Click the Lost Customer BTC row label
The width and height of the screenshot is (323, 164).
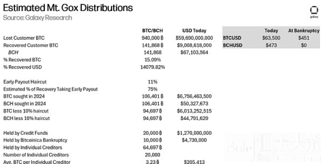coord(24,38)
